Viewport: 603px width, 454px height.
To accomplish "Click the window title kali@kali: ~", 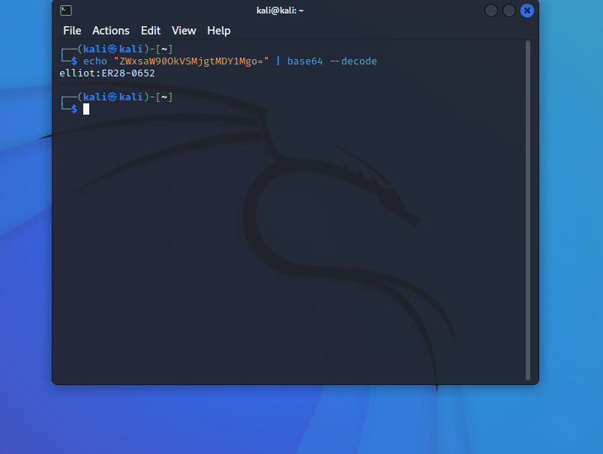I will (280, 10).
